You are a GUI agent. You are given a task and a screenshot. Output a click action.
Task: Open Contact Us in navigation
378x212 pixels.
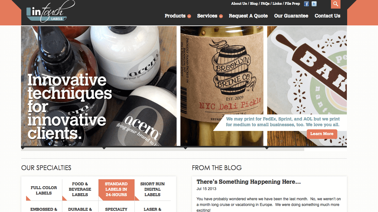point(327,16)
